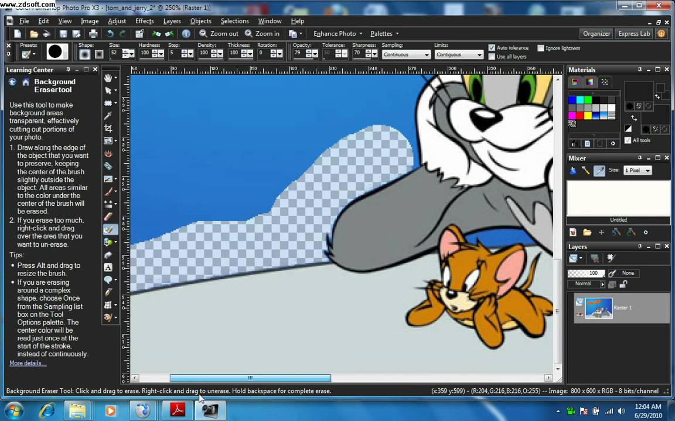Screen dimensions: 675x421
Task: Toggle the layer link None button
Action: [x=624, y=273]
